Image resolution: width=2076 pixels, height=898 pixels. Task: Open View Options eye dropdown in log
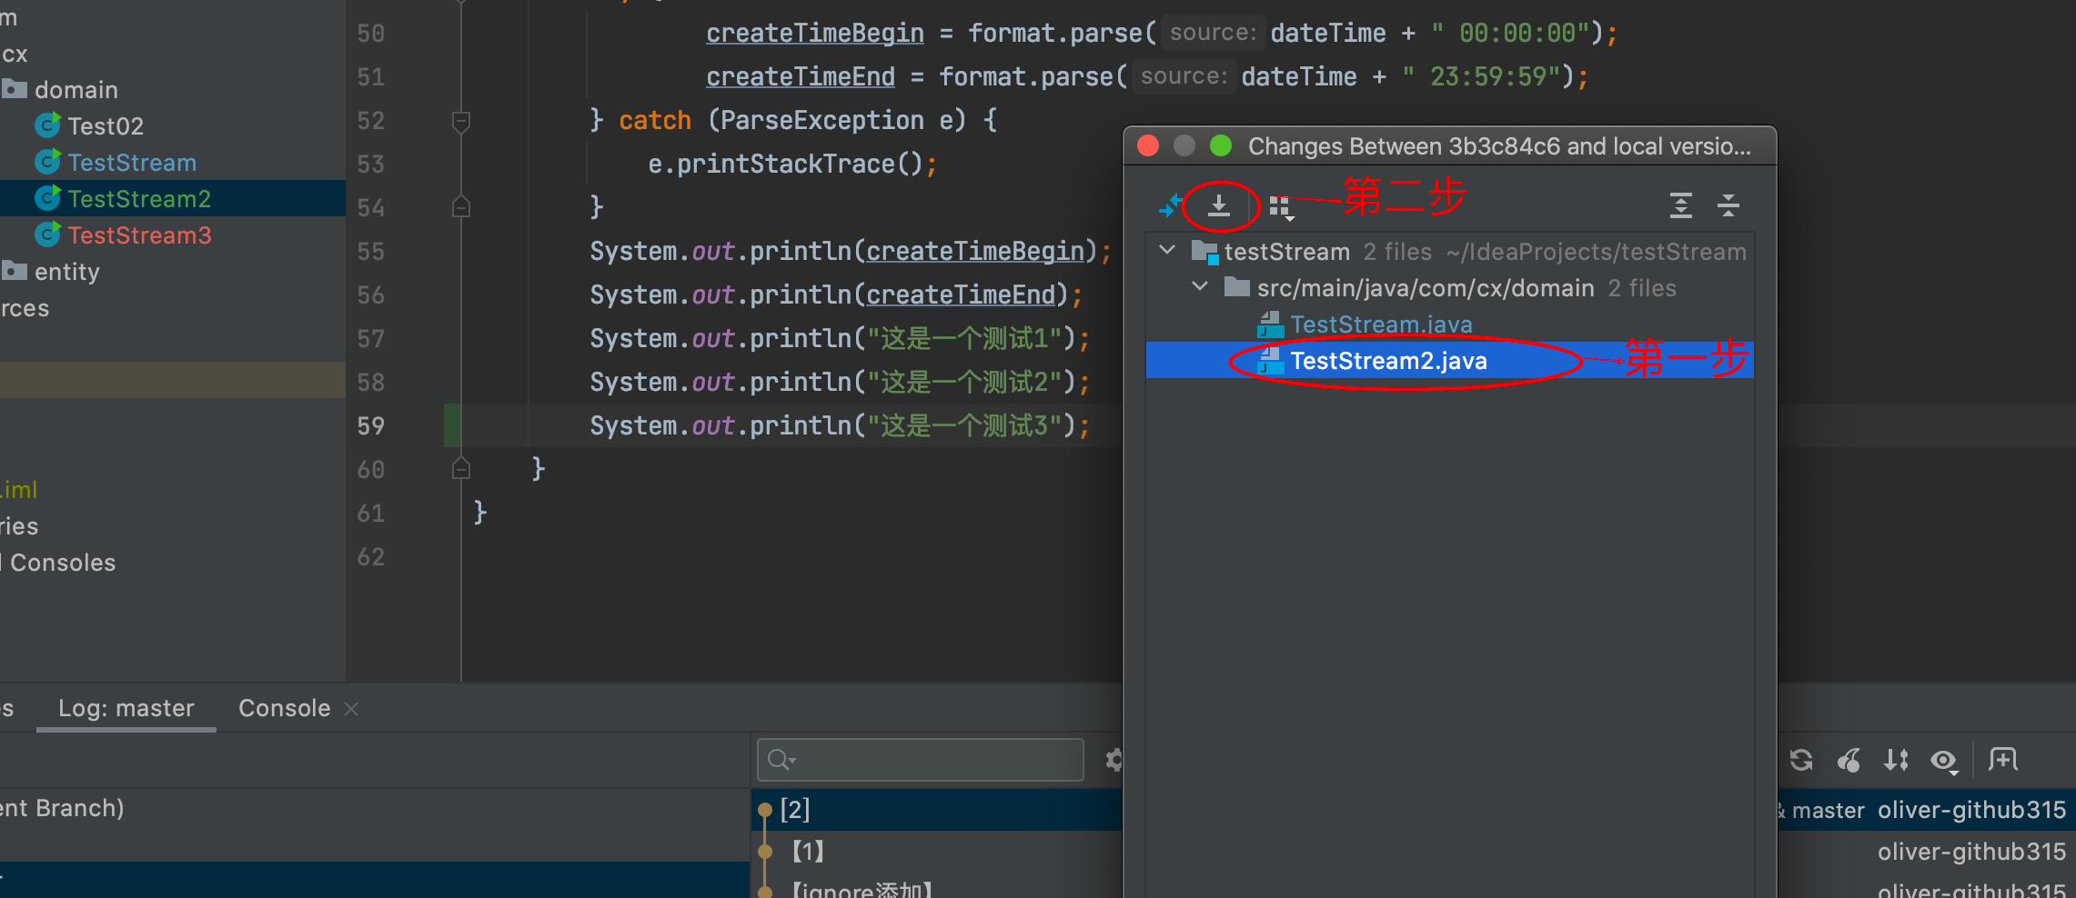tap(1945, 760)
